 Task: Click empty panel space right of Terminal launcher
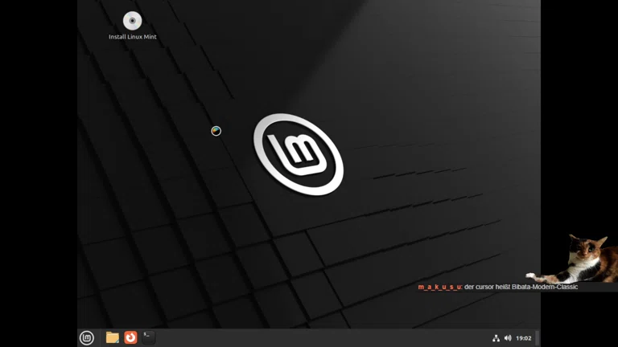point(322,338)
